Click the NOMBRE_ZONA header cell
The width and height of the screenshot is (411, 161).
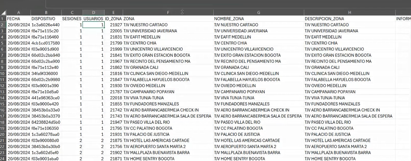click(x=259, y=19)
